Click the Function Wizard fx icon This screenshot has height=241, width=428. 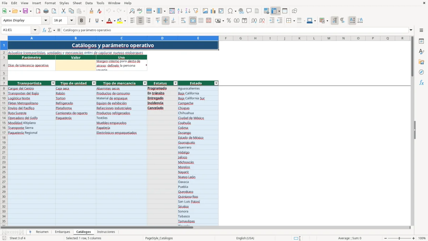point(45,30)
